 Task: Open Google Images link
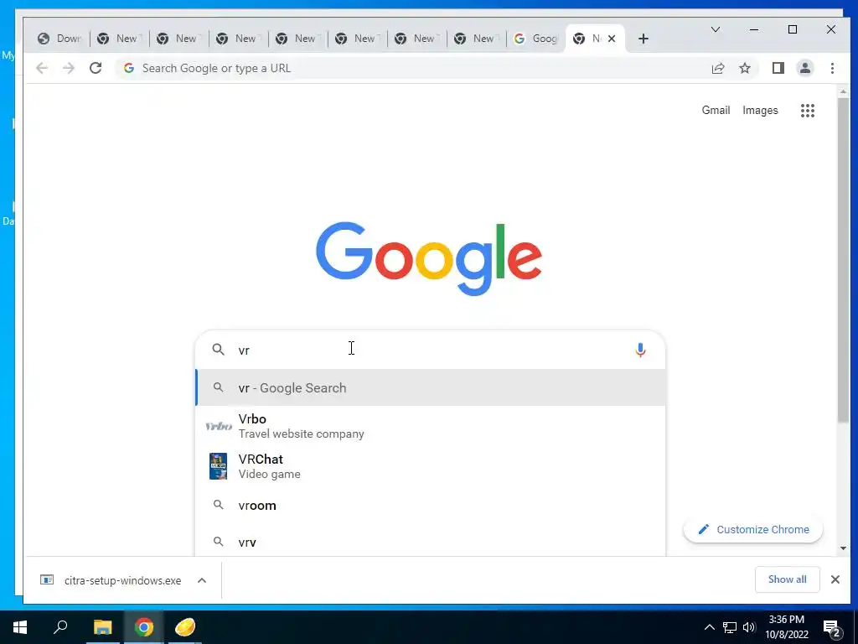[x=760, y=110]
